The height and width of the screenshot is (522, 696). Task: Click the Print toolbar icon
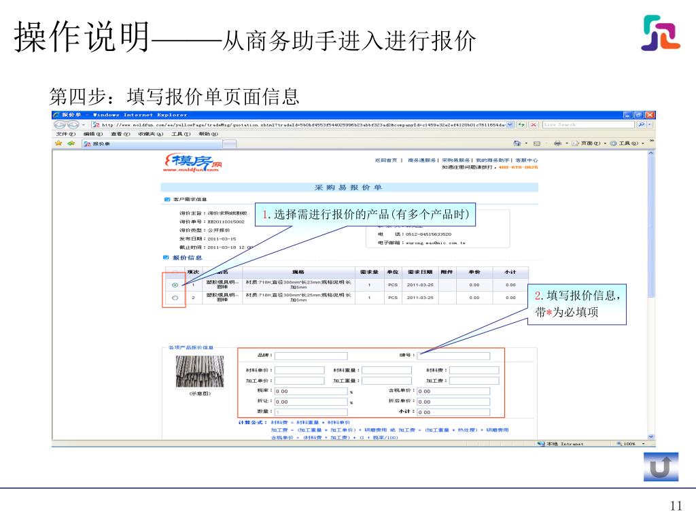pos(557,143)
